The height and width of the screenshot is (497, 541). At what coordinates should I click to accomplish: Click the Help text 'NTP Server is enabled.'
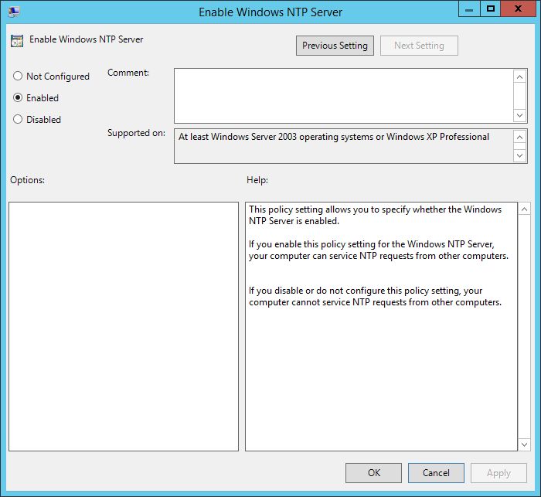coord(294,221)
